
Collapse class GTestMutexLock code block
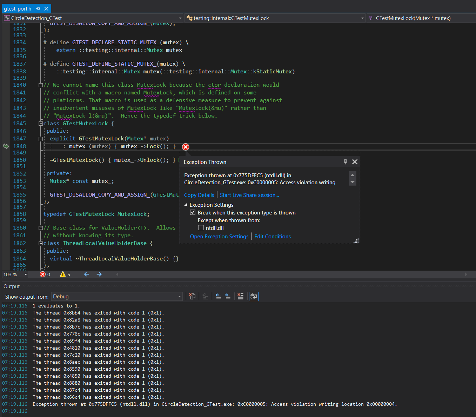pos(41,124)
